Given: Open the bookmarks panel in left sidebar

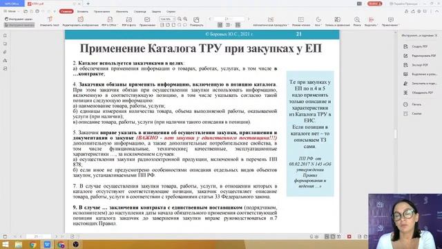Looking at the screenshot, I should click(x=5, y=35).
